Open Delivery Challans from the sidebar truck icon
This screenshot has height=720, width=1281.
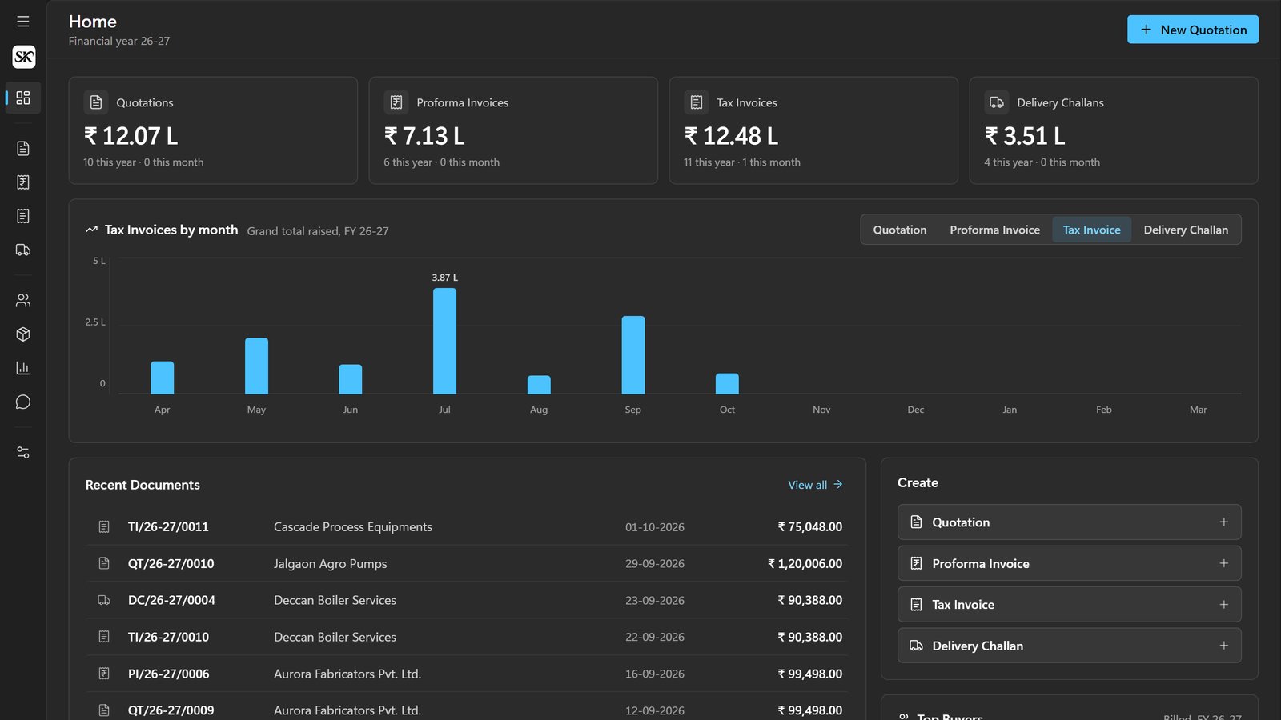pos(23,250)
